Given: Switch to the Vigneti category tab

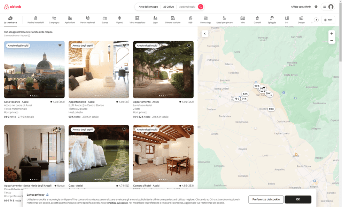Looking at the screenshot, I should point(119,20).
